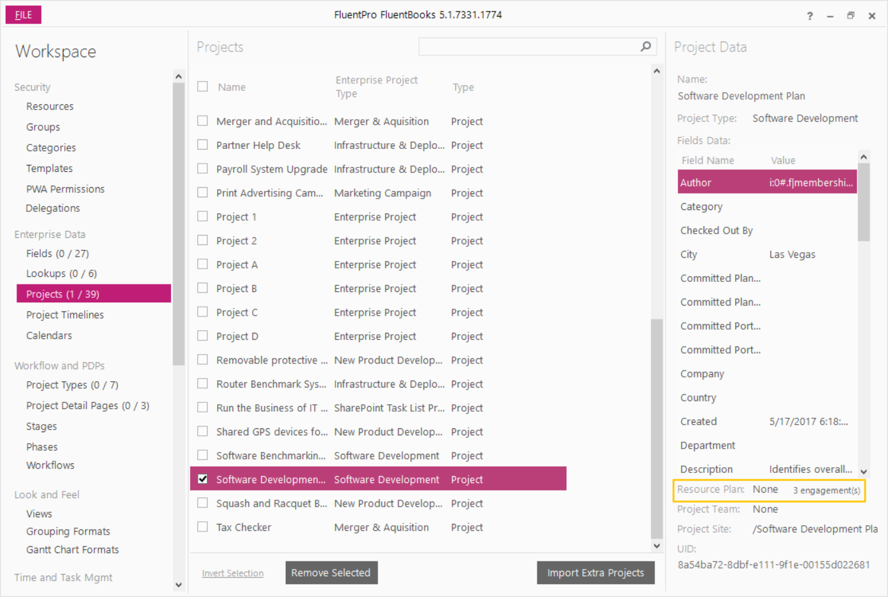Click the Field Name column header

click(x=708, y=160)
